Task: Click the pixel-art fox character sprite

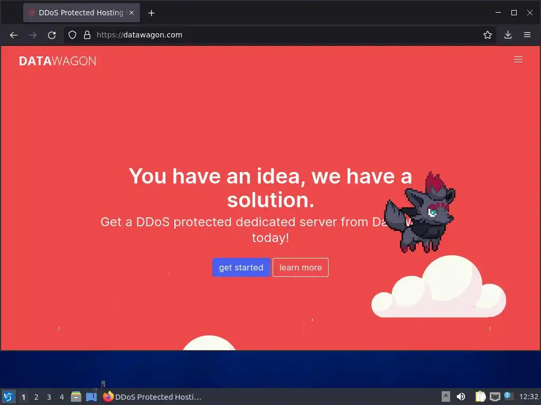Action: pos(420,212)
